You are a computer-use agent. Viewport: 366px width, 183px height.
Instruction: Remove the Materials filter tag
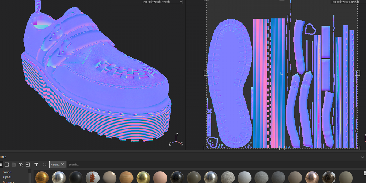pyautogui.click(x=63, y=165)
